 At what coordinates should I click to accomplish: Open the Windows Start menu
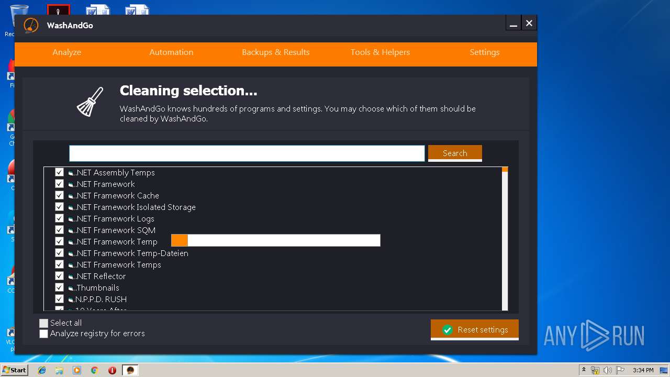(x=14, y=370)
